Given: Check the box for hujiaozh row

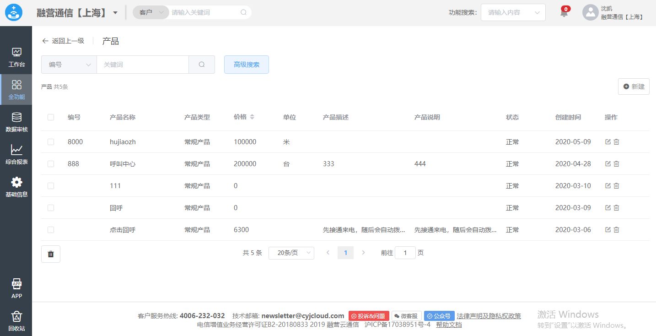Looking at the screenshot, I should (51, 142).
